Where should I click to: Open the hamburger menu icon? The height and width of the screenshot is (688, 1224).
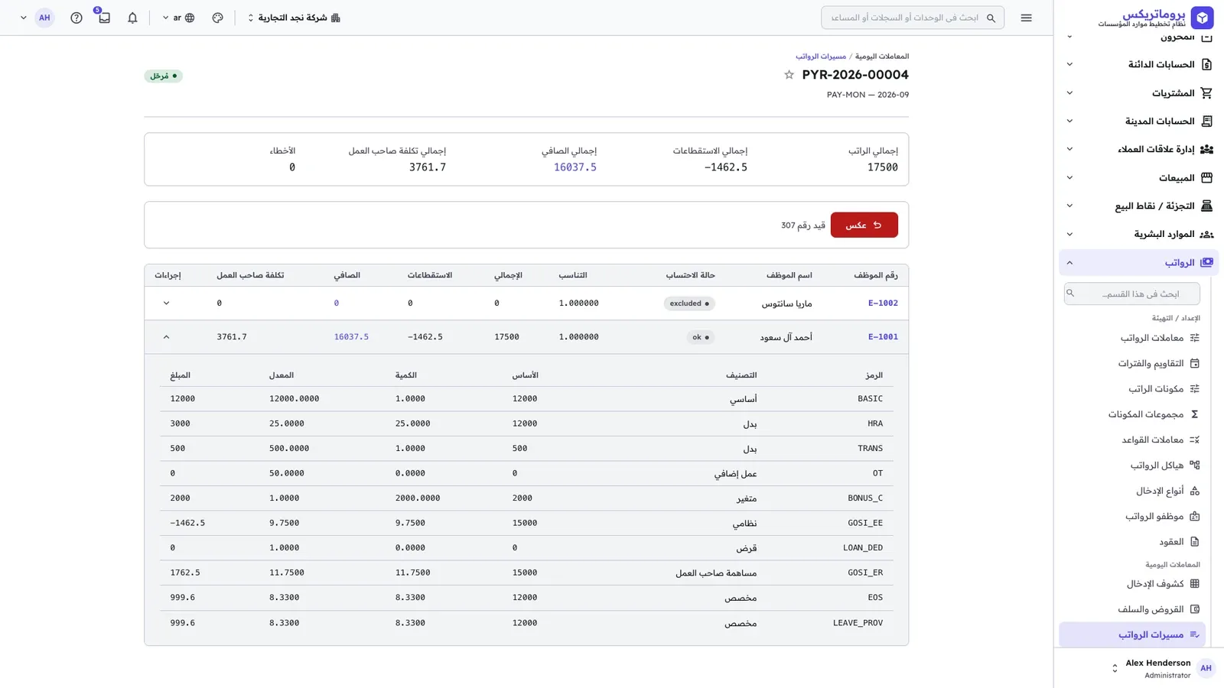point(1026,18)
